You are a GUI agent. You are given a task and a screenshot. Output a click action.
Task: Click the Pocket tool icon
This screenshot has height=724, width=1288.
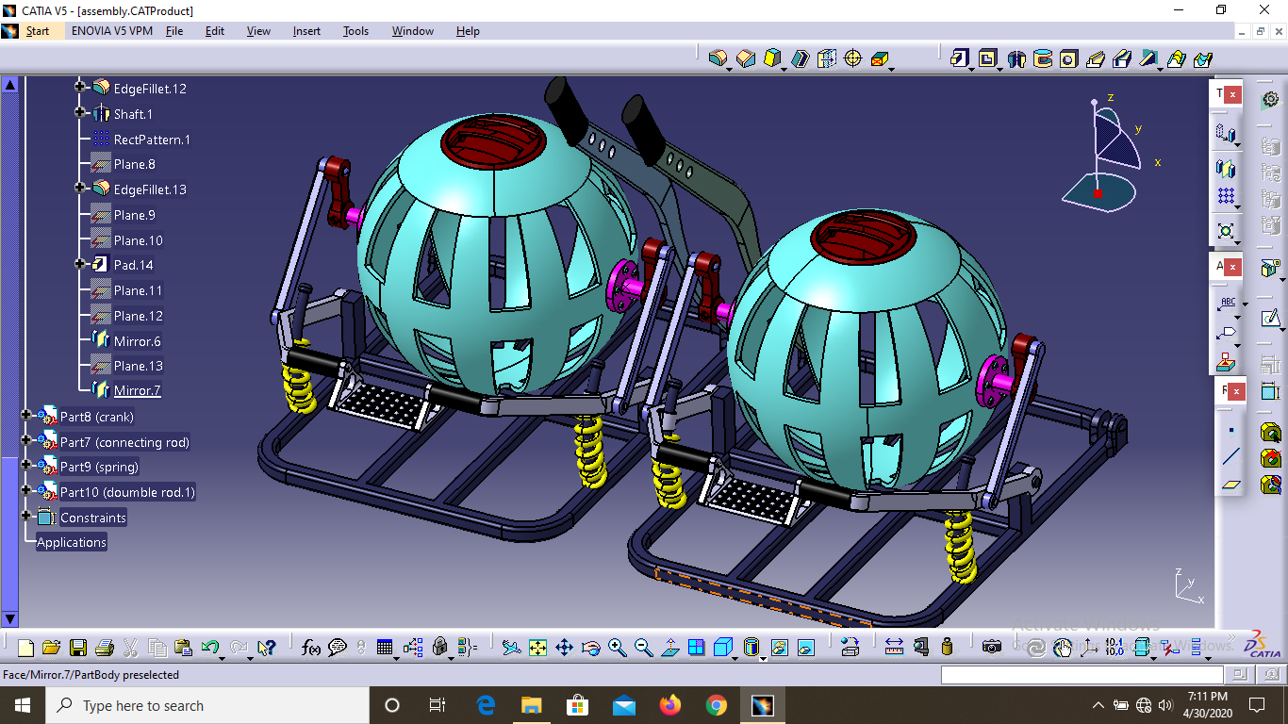987,58
